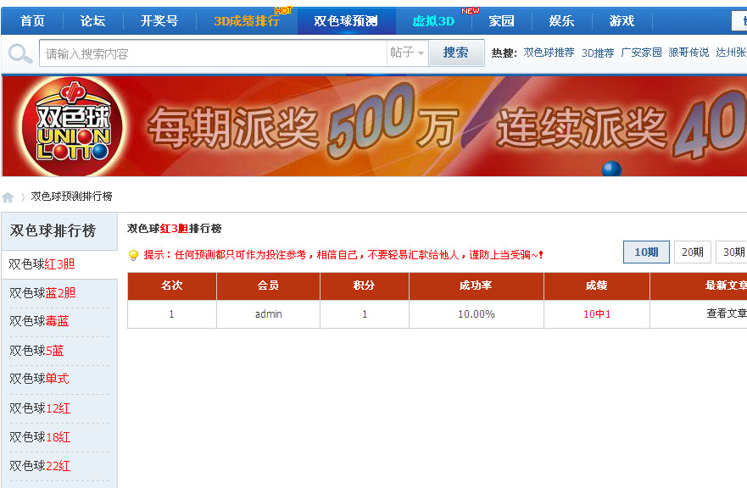Click the 双色球排行榜 sidebar heading
The height and width of the screenshot is (488, 747).
(x=53, y=230)
